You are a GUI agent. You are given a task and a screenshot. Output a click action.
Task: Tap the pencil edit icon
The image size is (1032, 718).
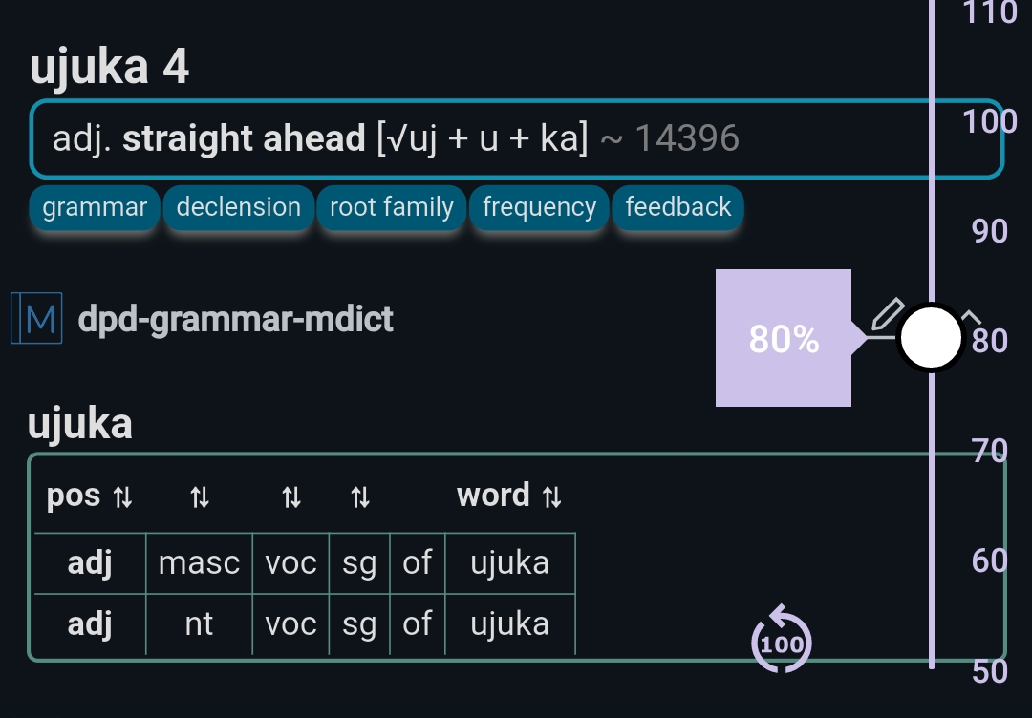tap(887, 314)
